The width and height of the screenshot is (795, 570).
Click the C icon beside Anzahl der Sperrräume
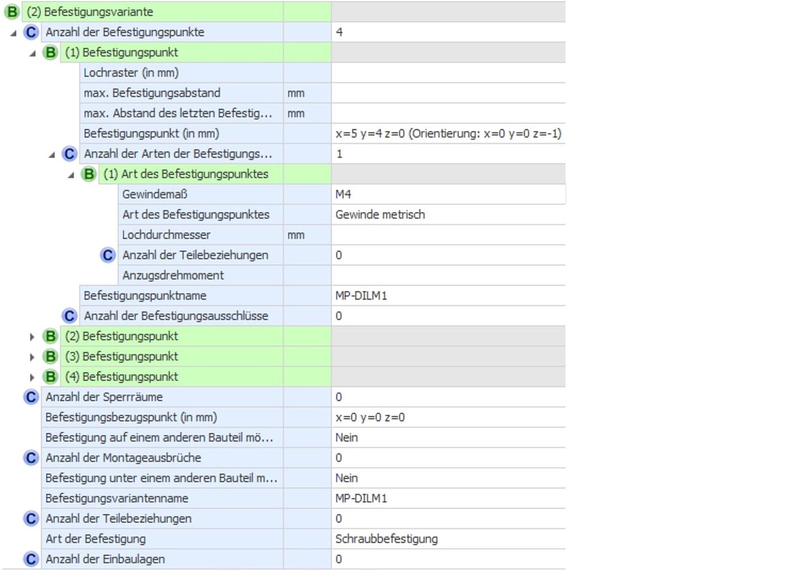coord(31,397)
